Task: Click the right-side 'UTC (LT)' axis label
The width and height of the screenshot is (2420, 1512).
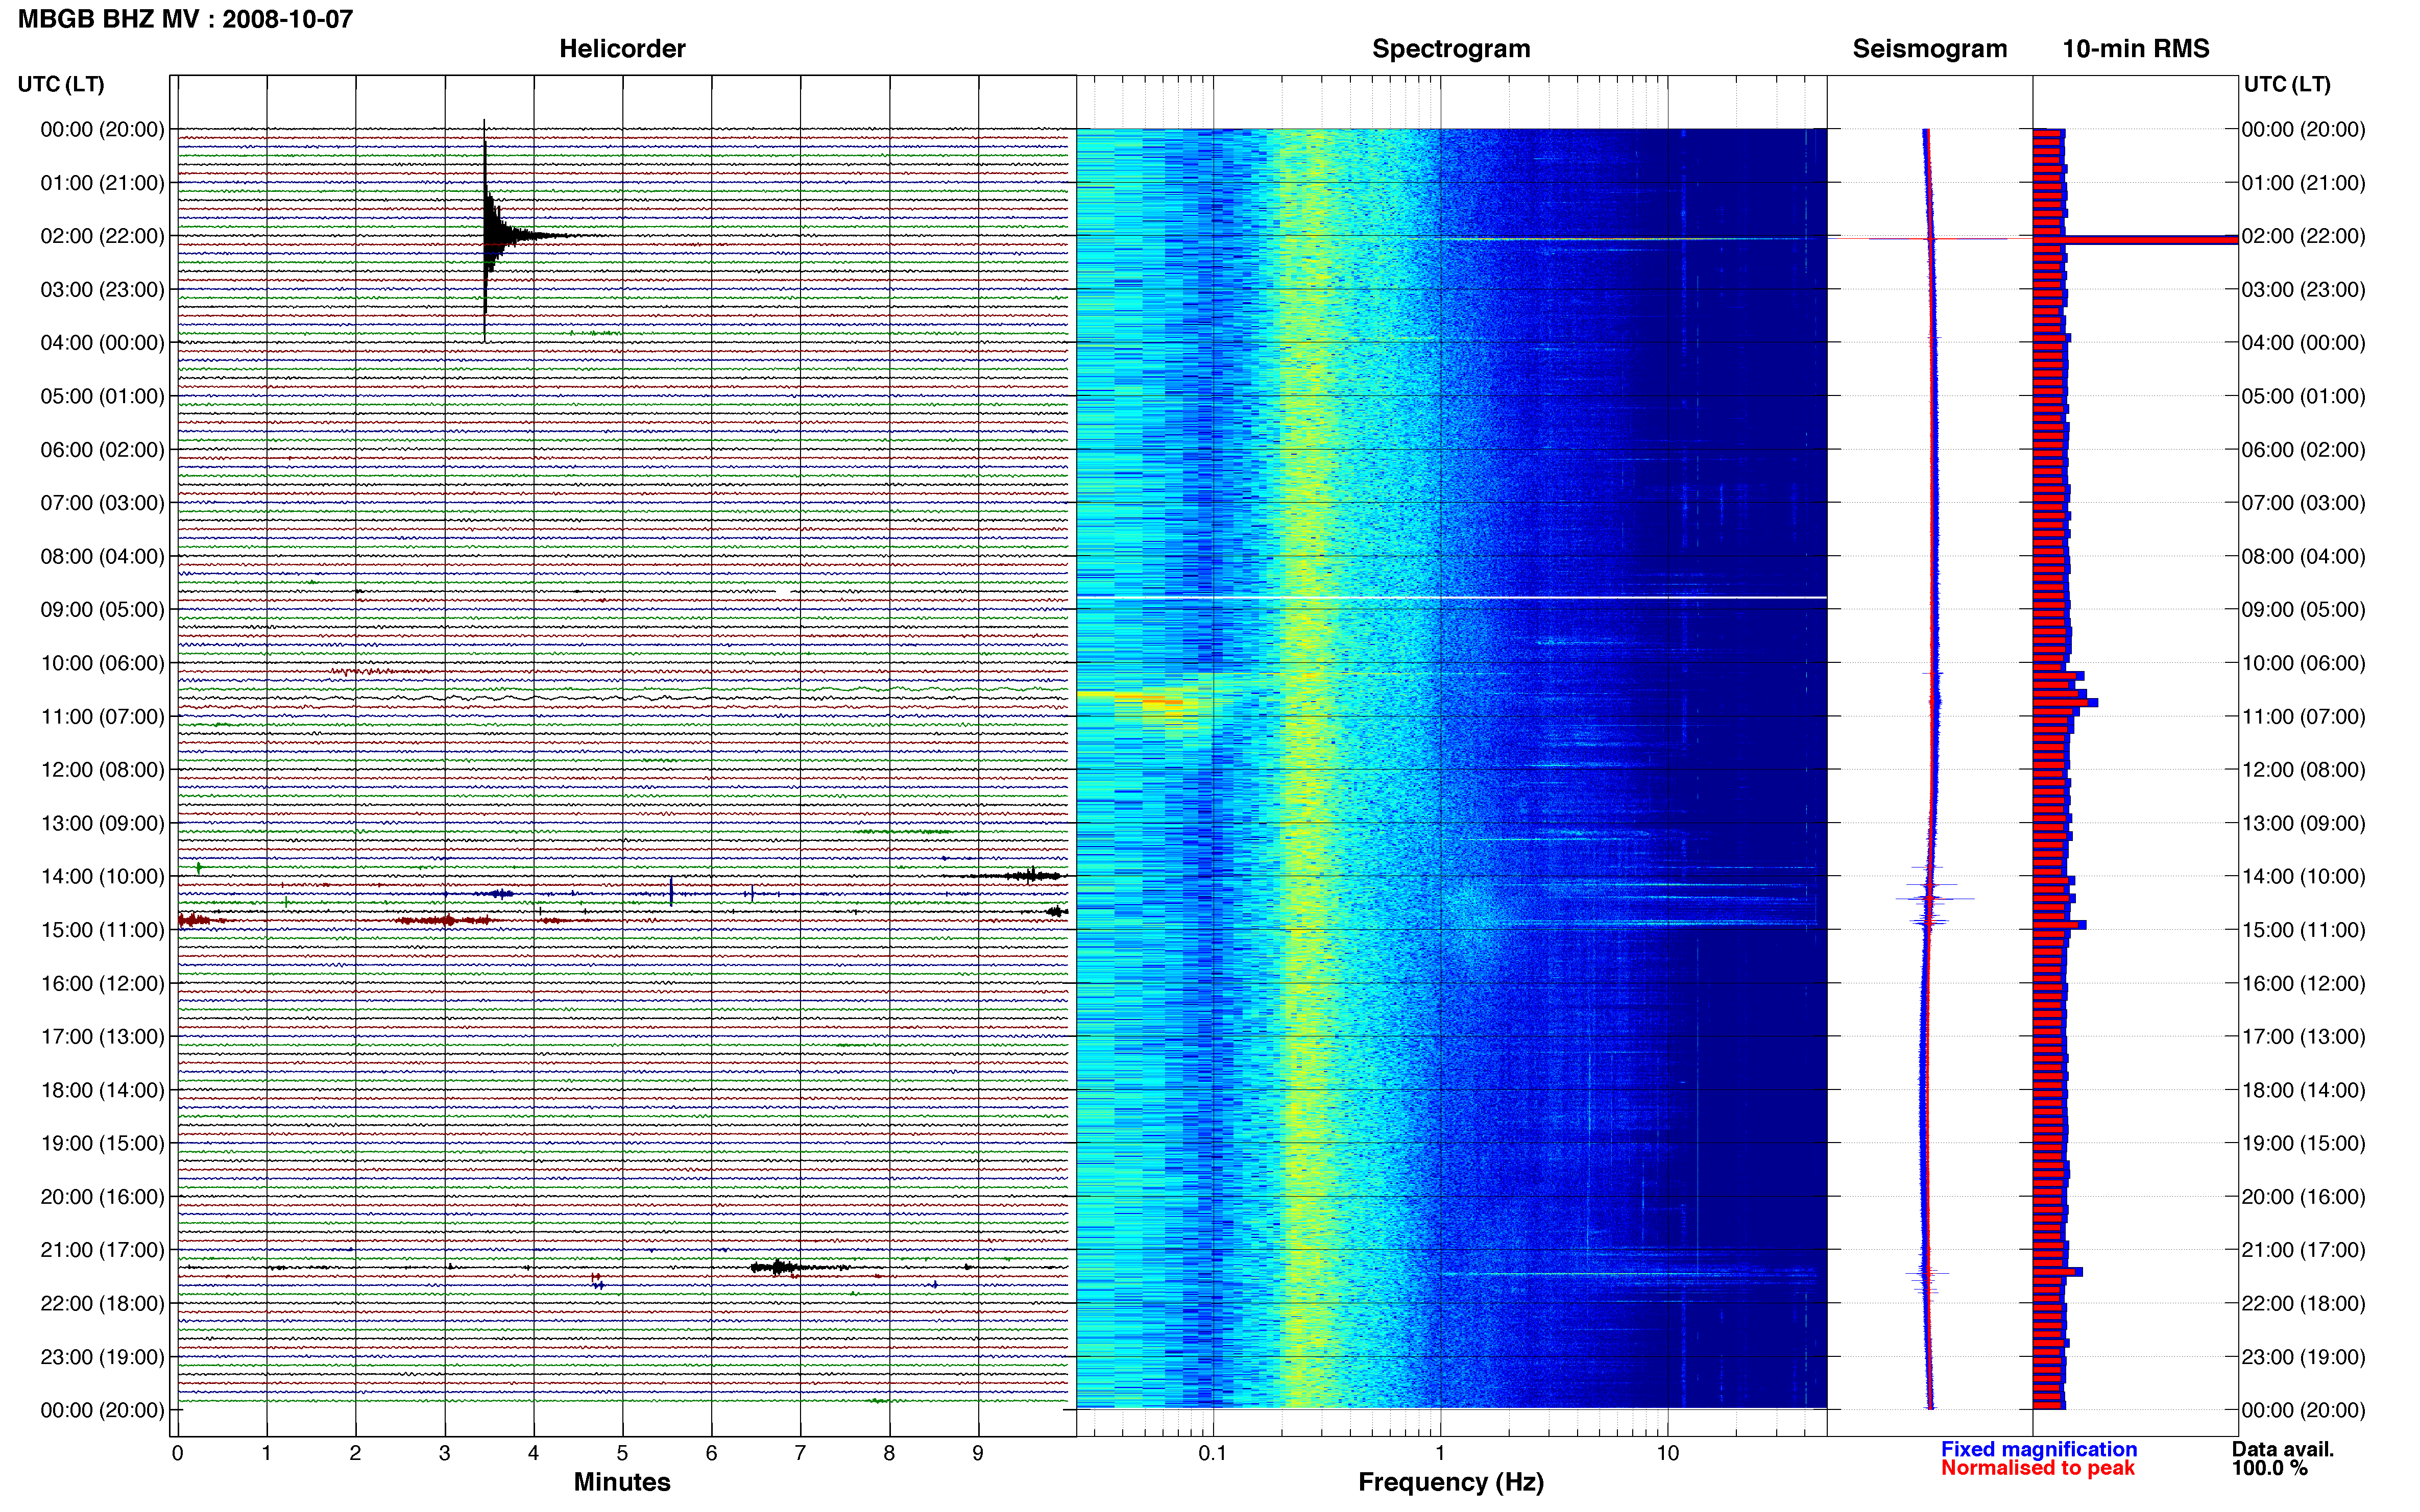Action: tap(2287, 84)
